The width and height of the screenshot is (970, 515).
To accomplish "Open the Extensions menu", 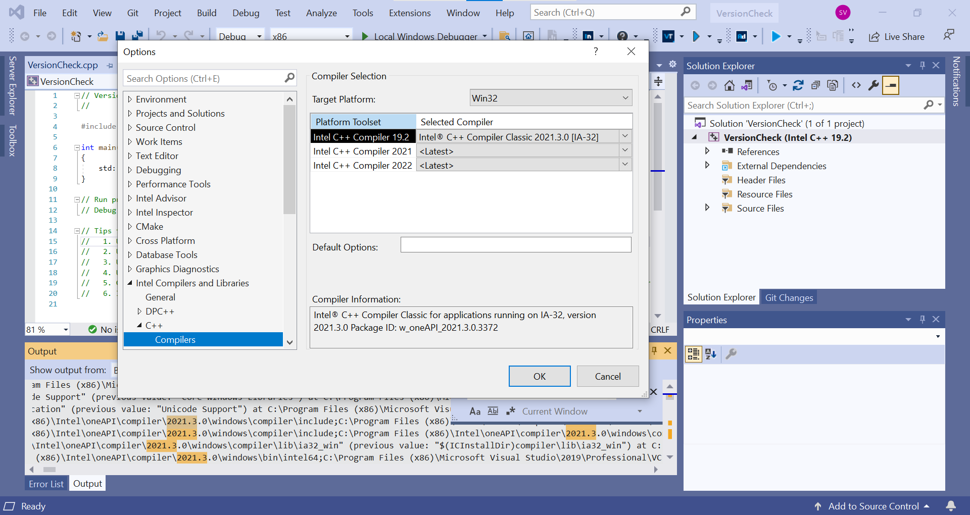I will tap(410, 13).
